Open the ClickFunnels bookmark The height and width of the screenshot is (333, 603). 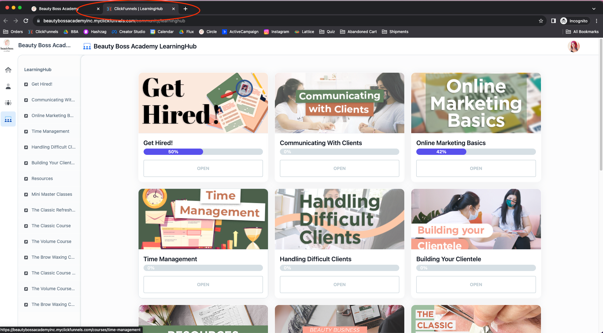[43, 32]
